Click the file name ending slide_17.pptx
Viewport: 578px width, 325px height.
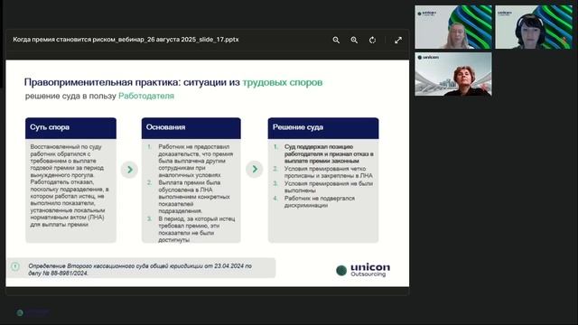[x=126, y=40]
